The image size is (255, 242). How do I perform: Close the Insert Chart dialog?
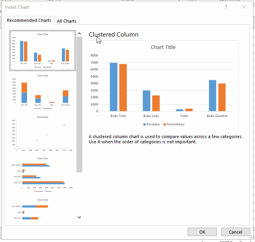point(244,7)
